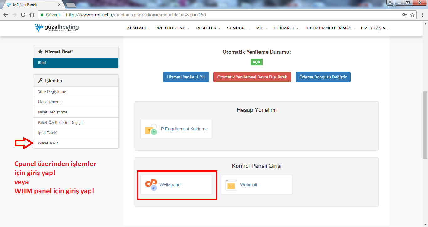
Task: Expand BİZE ULAŞIN menu
Action: tap(375, 28)
